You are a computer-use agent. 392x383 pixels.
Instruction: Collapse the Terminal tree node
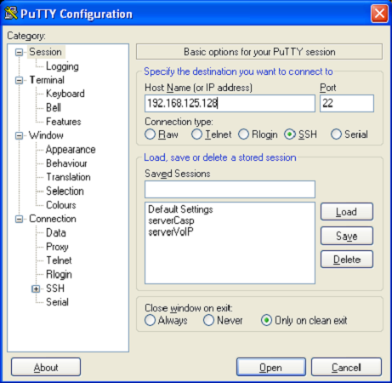pyautogui.click(x=19, y=80)
